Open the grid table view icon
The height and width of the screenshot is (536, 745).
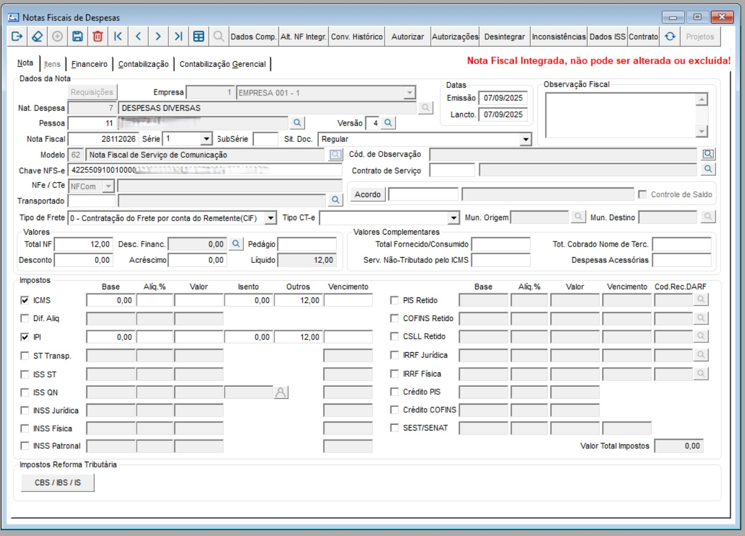point(198,36)
